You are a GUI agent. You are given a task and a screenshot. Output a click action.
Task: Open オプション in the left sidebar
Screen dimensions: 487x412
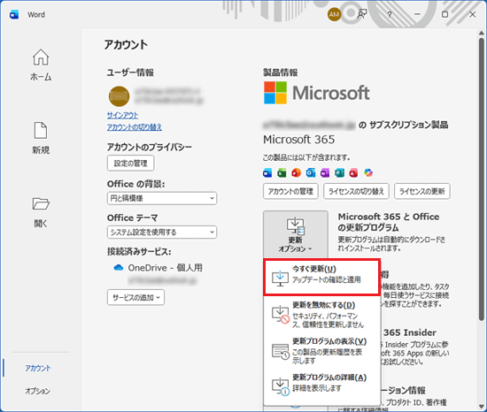coord(37,391)
